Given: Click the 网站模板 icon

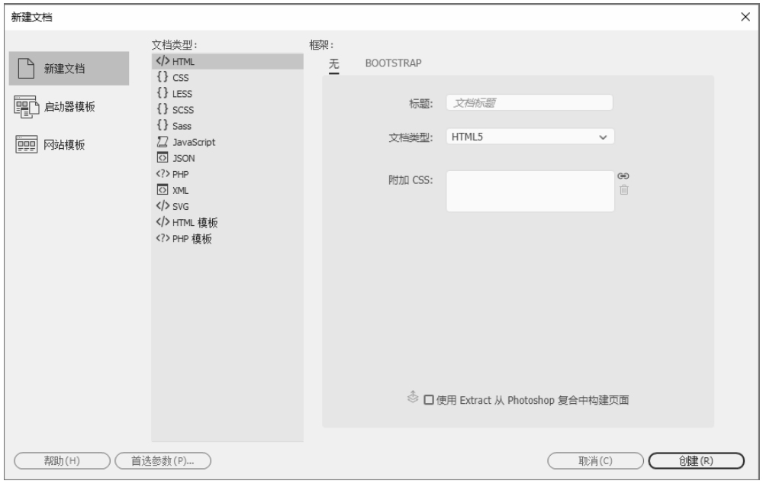Looking at the screenshot, I should tap(26, 144).
